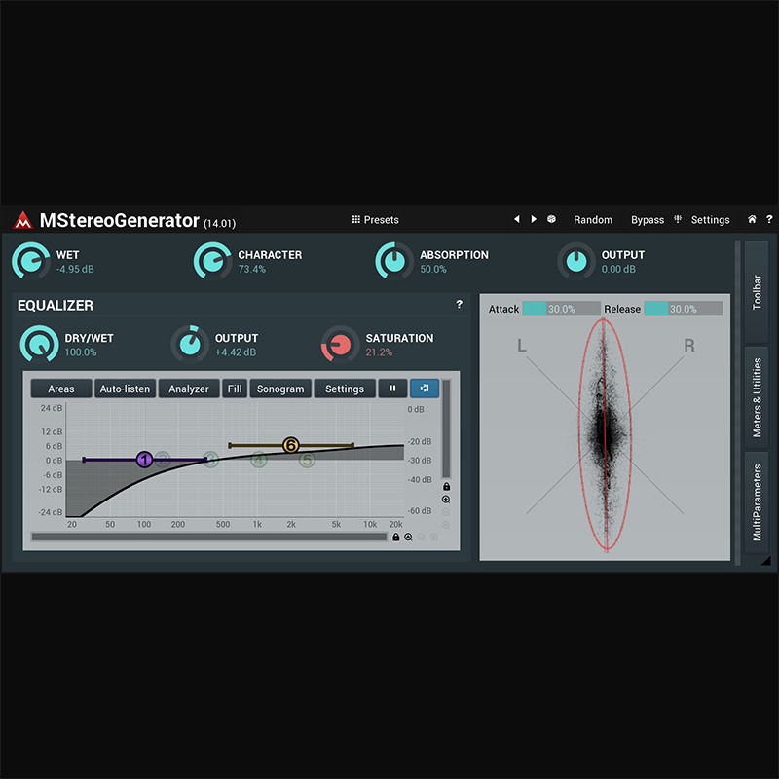Expand the Toolbar side panel
The height and width of the screenshot is (779, 779).
click(x=757, y=292)
